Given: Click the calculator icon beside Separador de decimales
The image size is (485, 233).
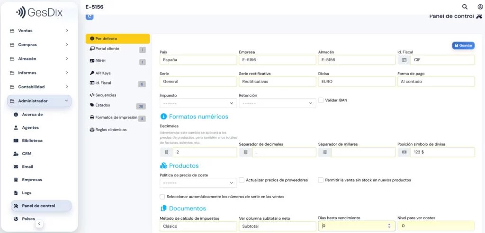Looking at the screenshot, I should coord(246,152).
